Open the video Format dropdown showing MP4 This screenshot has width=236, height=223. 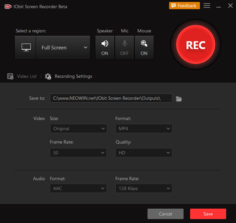144,129
